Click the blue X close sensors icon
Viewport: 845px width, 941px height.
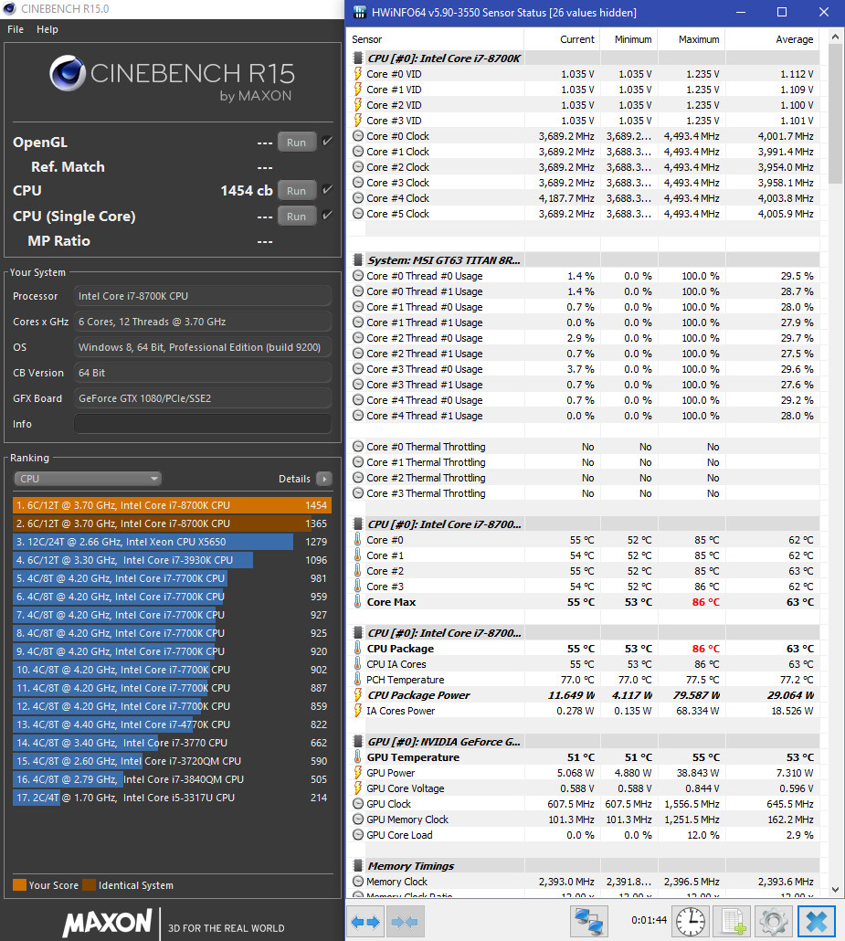point(817,921)
